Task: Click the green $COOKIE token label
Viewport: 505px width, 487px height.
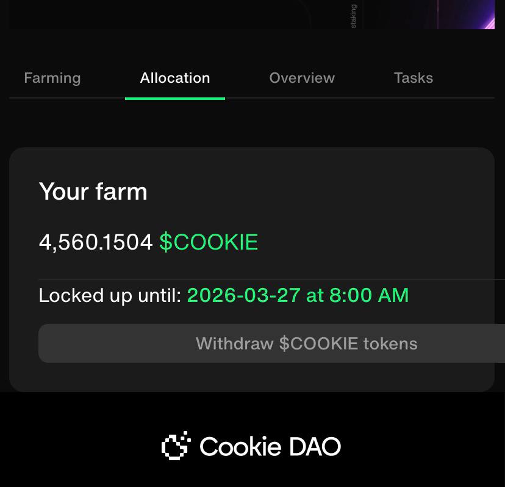Action: (x=209, y=242)
